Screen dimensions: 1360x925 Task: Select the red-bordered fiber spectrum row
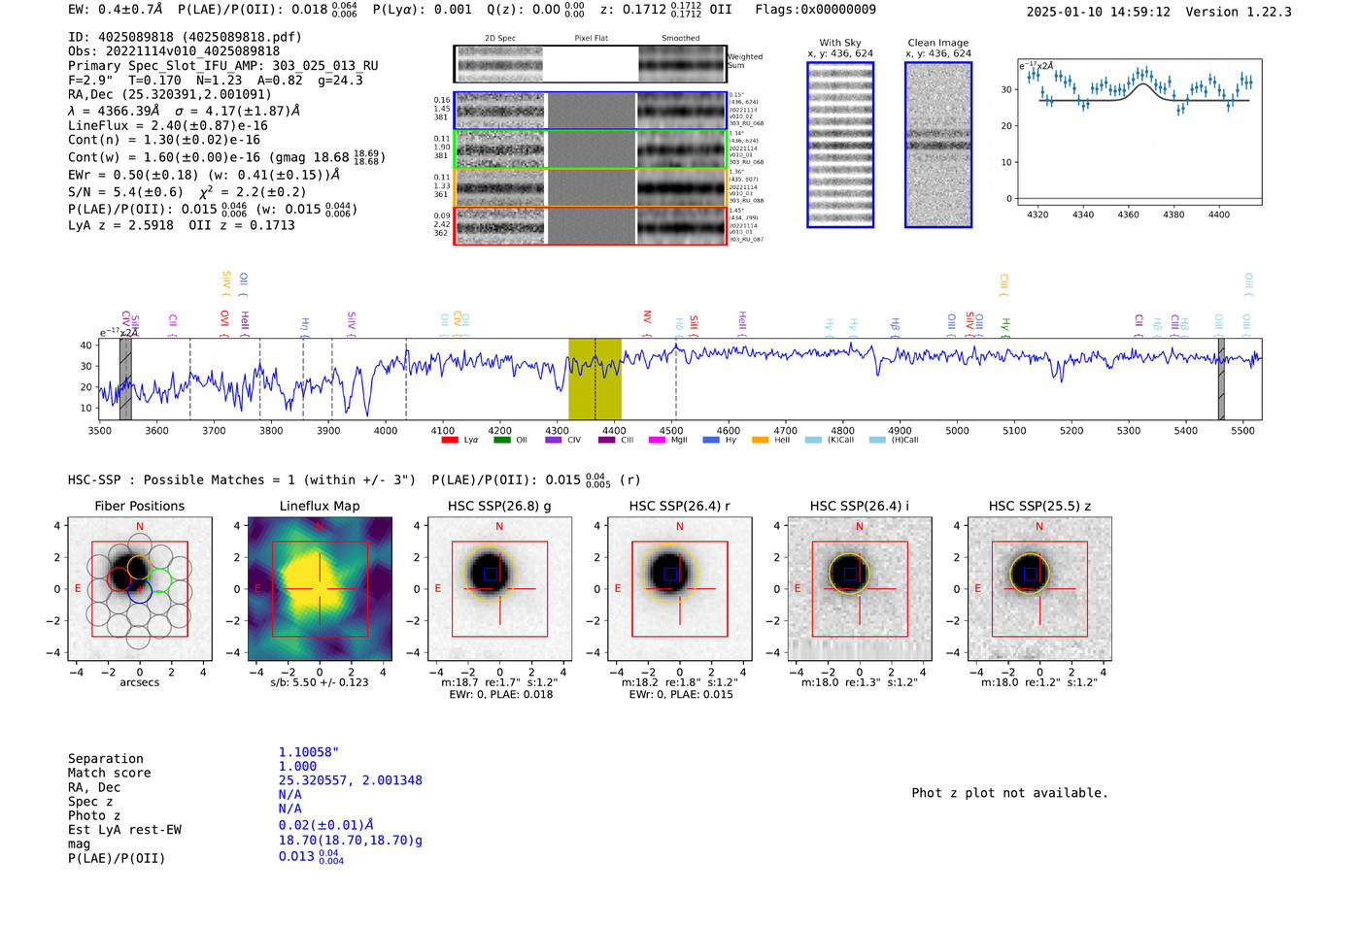(590, 225)
